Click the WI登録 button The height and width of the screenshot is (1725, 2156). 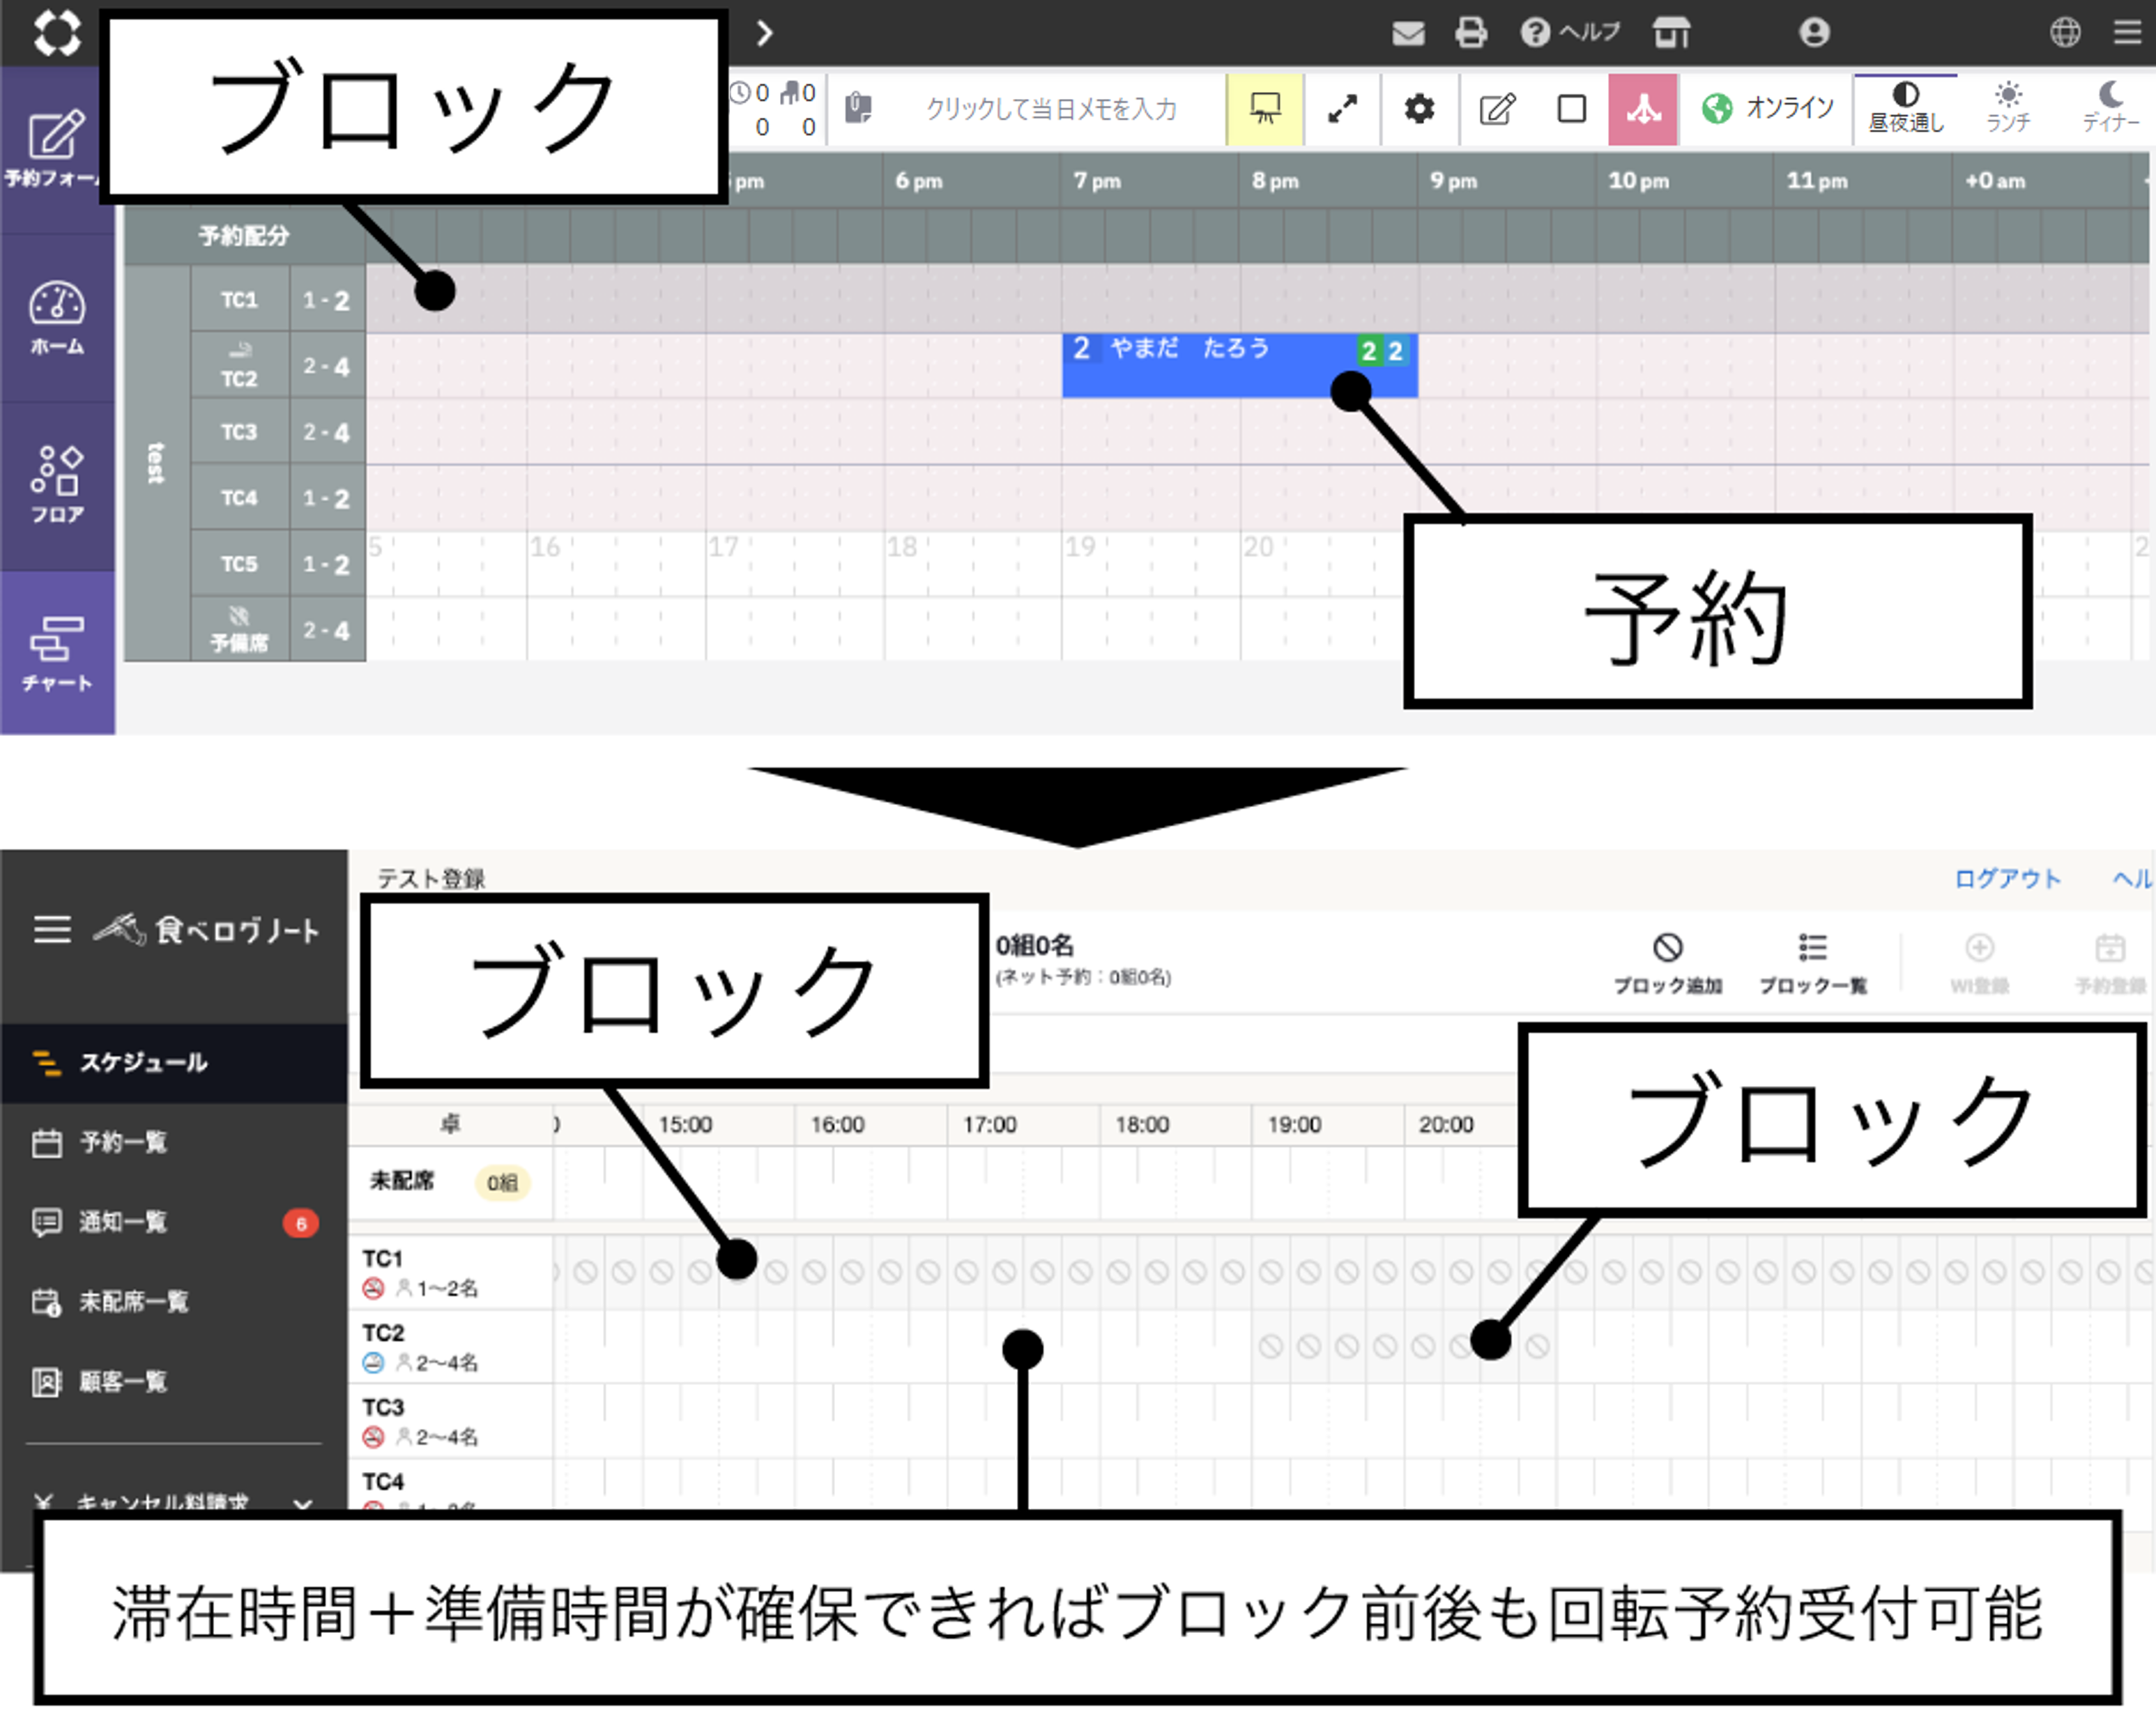coord(1979,964)
